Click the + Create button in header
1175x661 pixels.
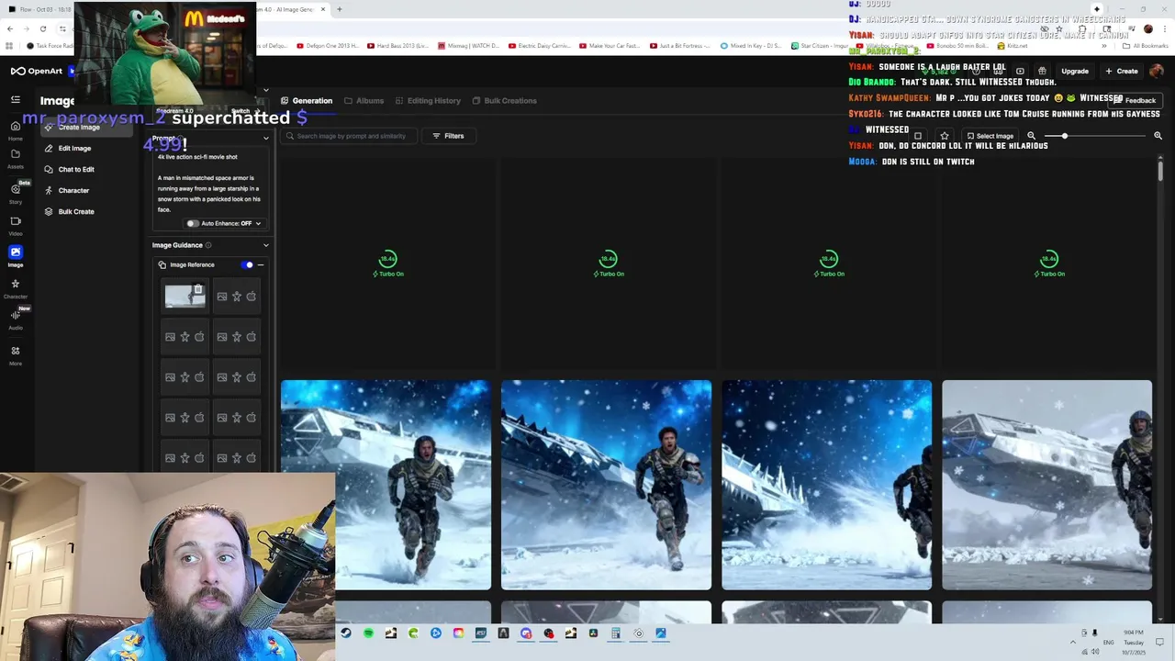(x=1122, y=71)
